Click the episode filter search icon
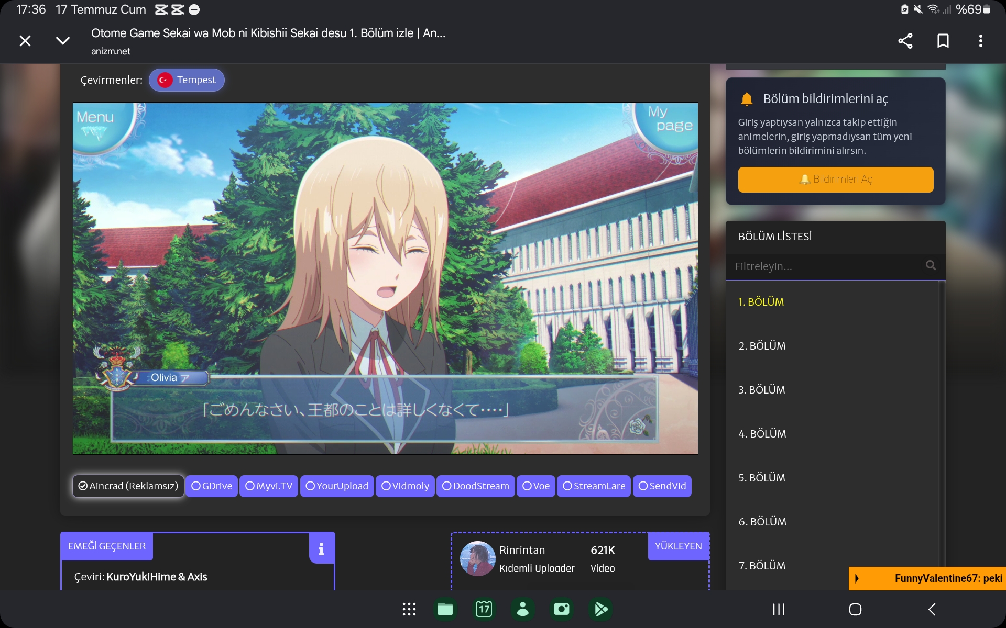The height and width of the screenshot is (628, 1006). coord(931,265)
